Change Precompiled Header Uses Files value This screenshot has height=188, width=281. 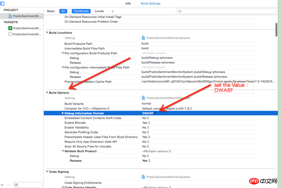pyautogui.click(x=146, y=137)
